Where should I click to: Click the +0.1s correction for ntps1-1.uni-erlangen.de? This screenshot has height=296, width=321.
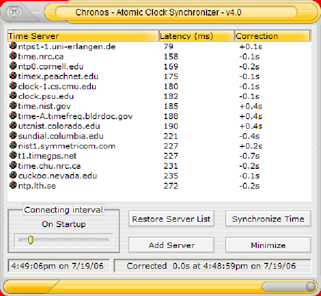(x=250, y=46)
